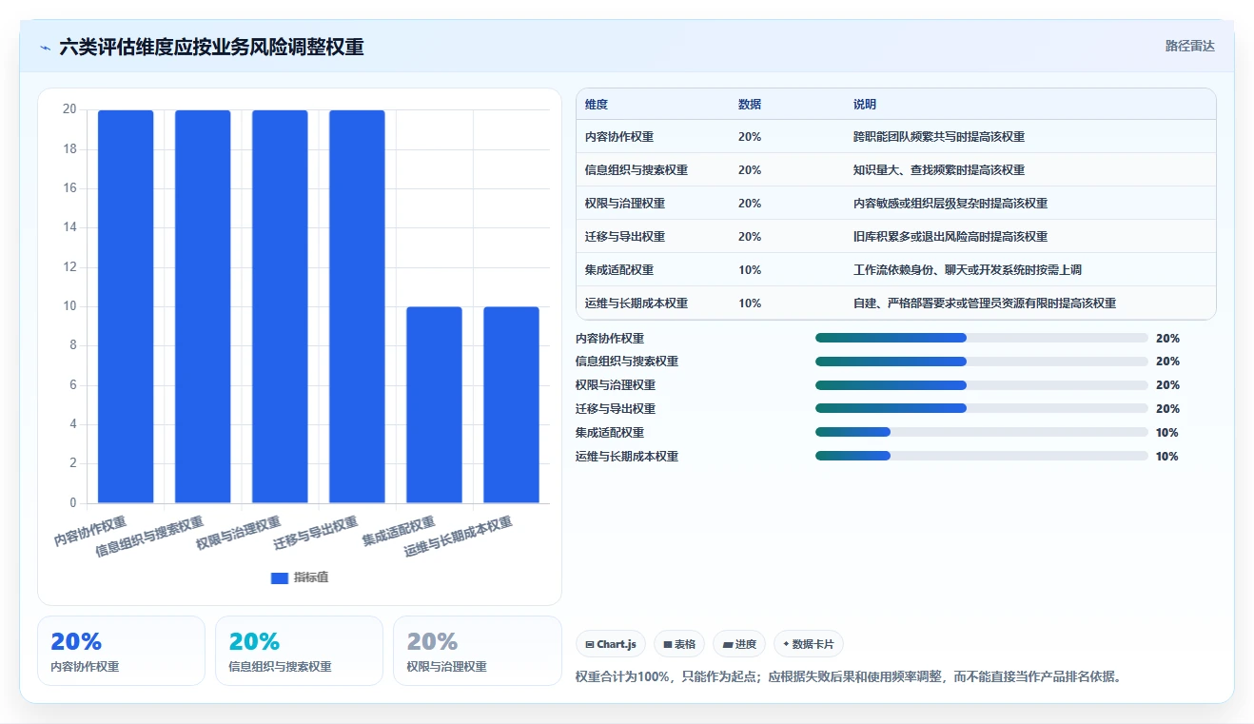Viewport: 1254px width, 724px height.
Task: Select the 数据卡片 chip
Action: click(x=809, y=644)
